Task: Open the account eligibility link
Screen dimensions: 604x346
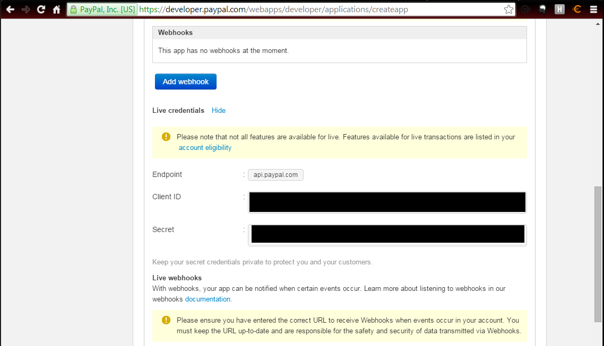Action: pyautogui.click(x=205, y=148)
